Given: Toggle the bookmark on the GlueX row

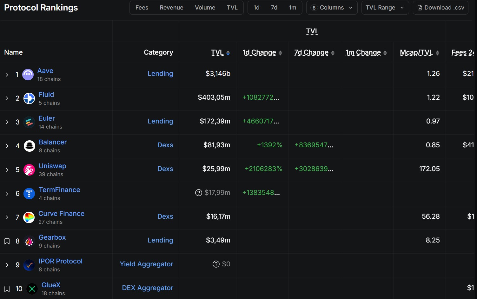Looking at the screenshot, I should [7, 289].
